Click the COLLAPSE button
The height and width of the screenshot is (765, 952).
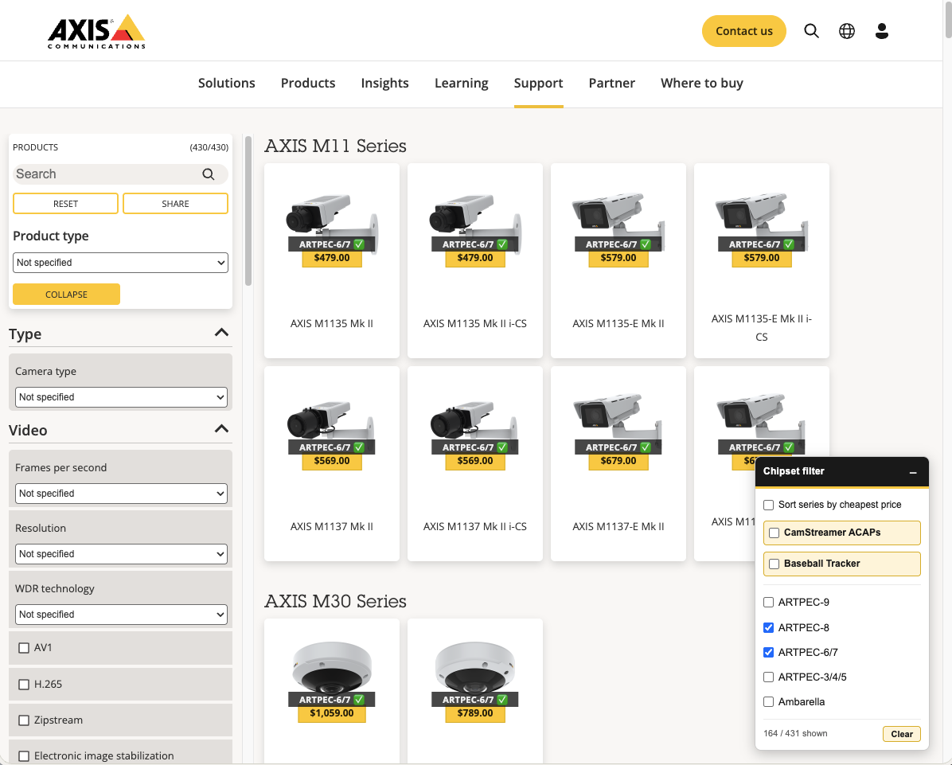pos(66,295)
